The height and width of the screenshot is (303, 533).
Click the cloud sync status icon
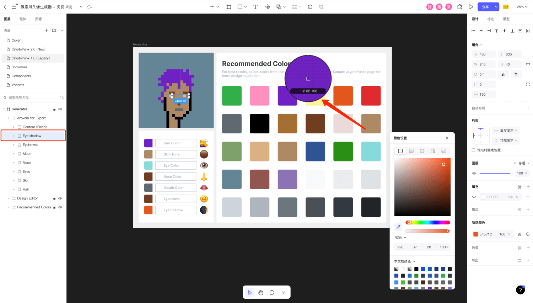90,7
